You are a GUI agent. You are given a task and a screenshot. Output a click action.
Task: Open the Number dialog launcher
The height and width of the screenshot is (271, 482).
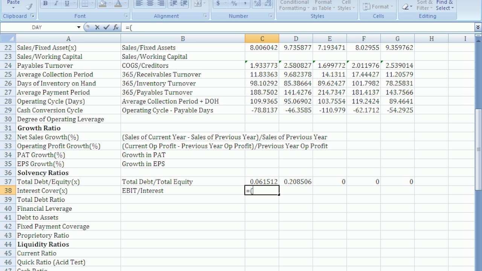271,16
